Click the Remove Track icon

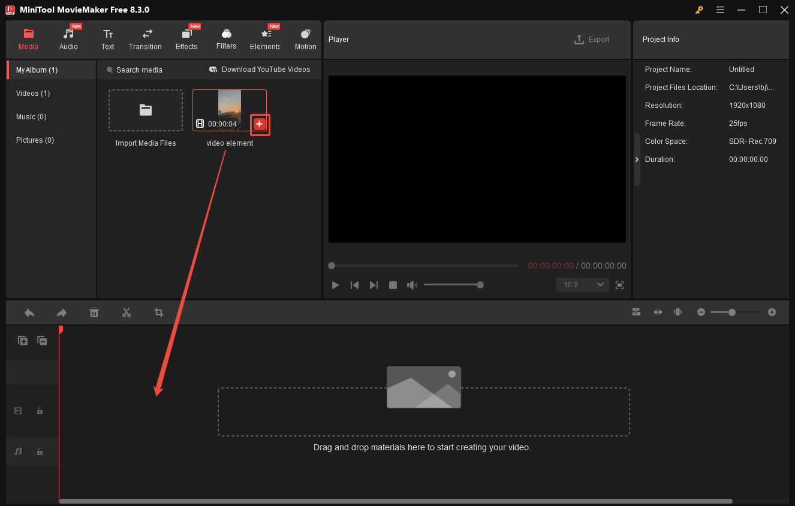[42, 341]
